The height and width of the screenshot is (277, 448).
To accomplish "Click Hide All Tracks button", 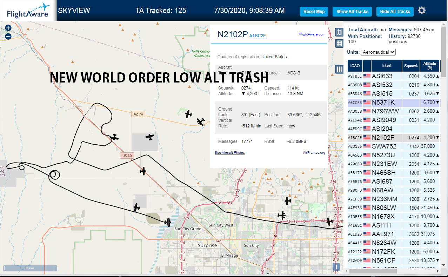I will [395, 11].
